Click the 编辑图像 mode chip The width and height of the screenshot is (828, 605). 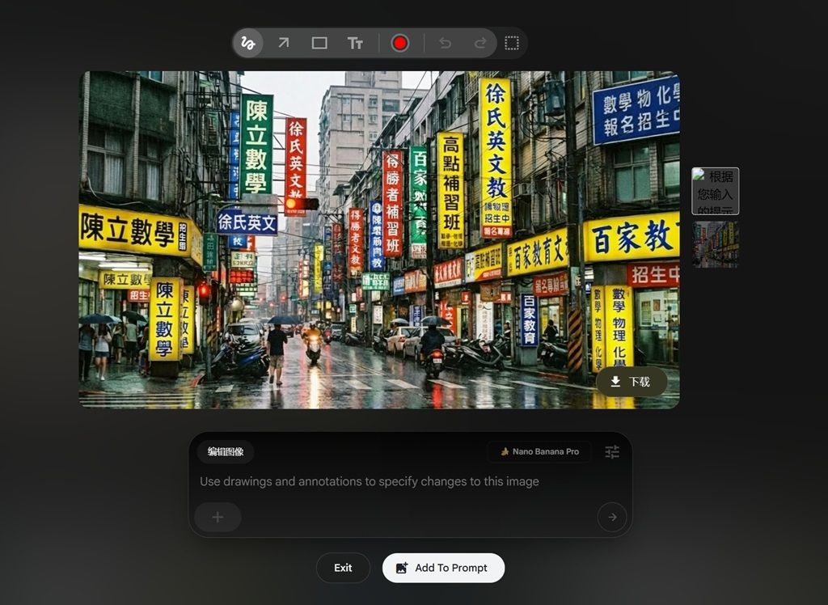[225, 451]
